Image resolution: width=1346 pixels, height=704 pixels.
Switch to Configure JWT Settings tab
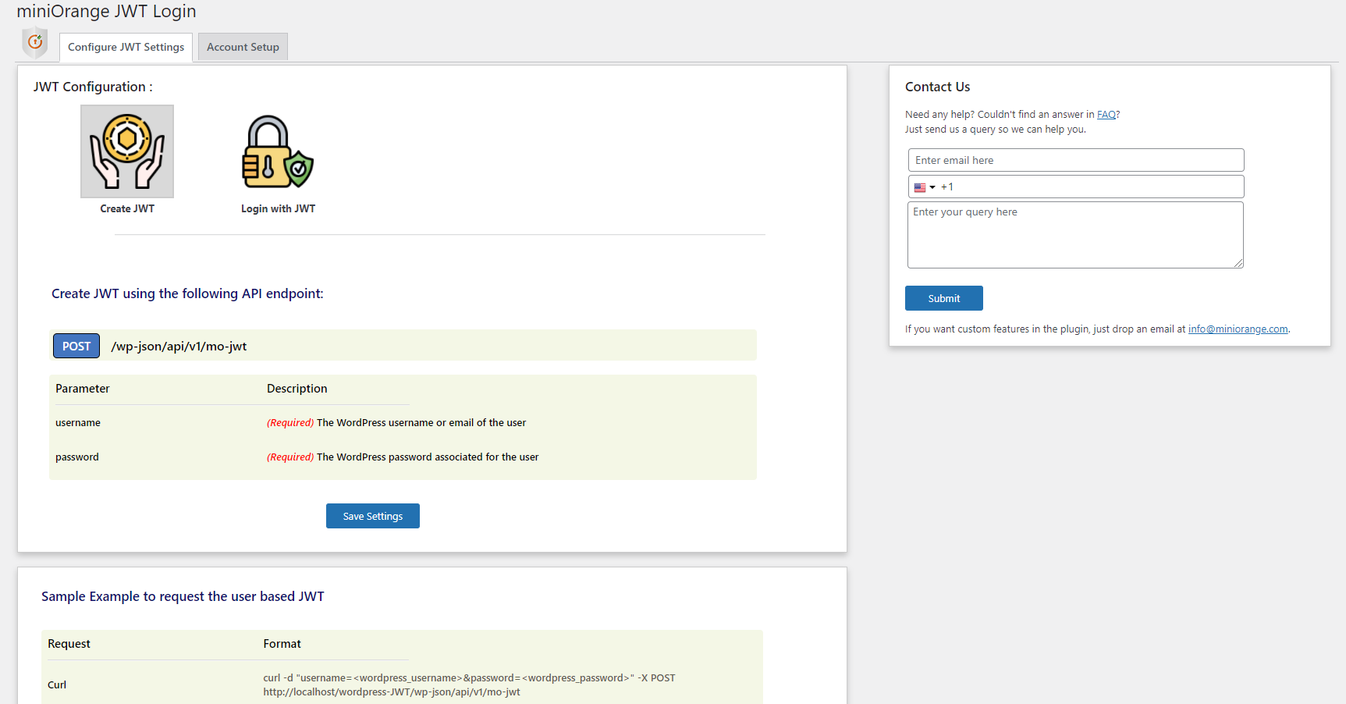pyautogui.click(x=126, y=47)
